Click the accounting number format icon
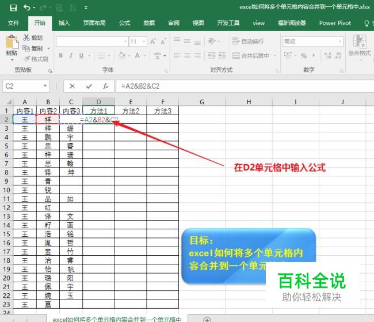Viewport: 374px width, 322px height. [288, 56]
